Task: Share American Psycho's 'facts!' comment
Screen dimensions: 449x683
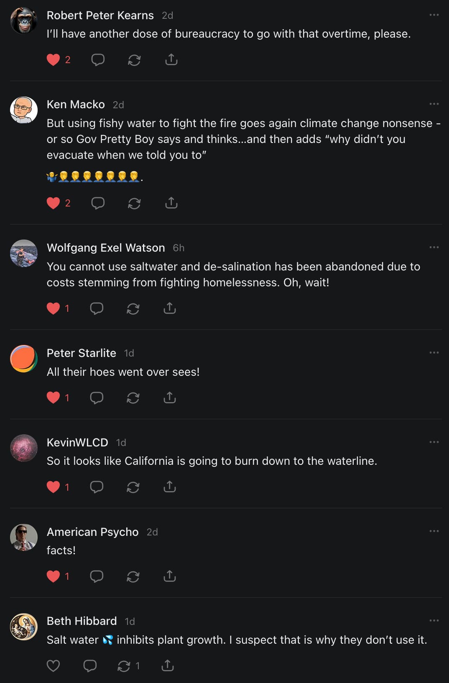Action: coord(169,576)
